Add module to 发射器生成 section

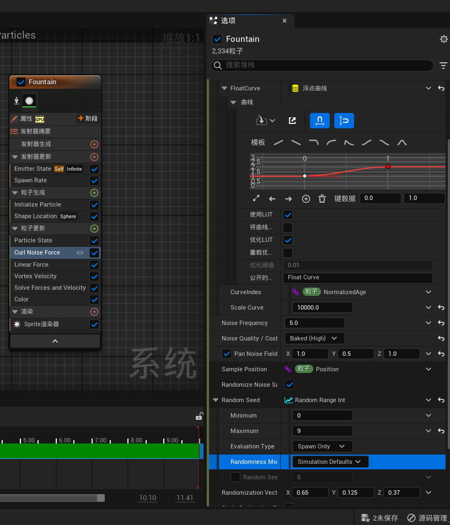coord(94,144)
